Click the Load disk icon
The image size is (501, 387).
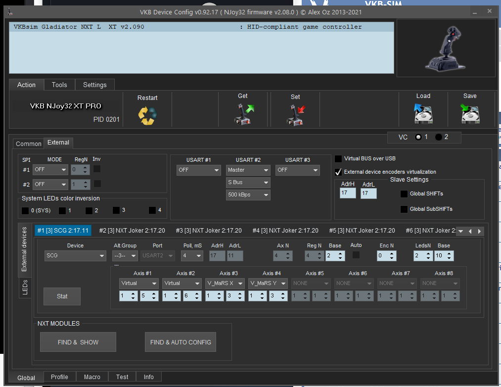pos(423,114)
